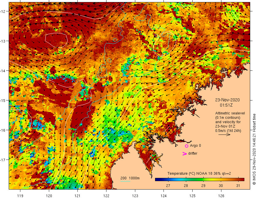
Task: Click longitude axis label 119
Action: [20, 196]
